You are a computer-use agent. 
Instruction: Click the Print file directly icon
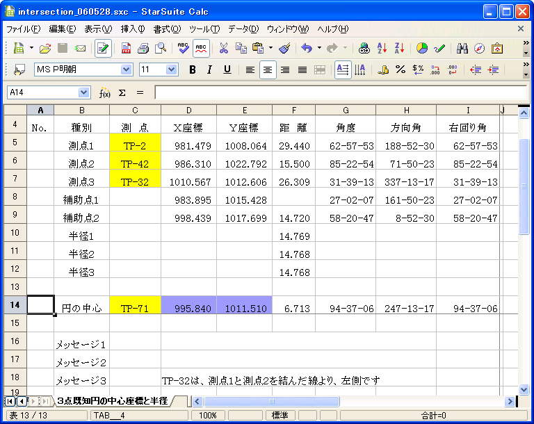(143, 49)
